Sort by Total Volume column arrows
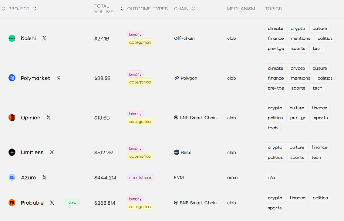The width and height of the screenshot is (344, 221). [x=122, y=9]
